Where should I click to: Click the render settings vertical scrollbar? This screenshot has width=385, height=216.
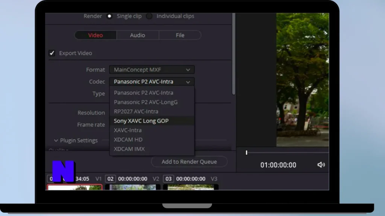(x=233, y=54)
